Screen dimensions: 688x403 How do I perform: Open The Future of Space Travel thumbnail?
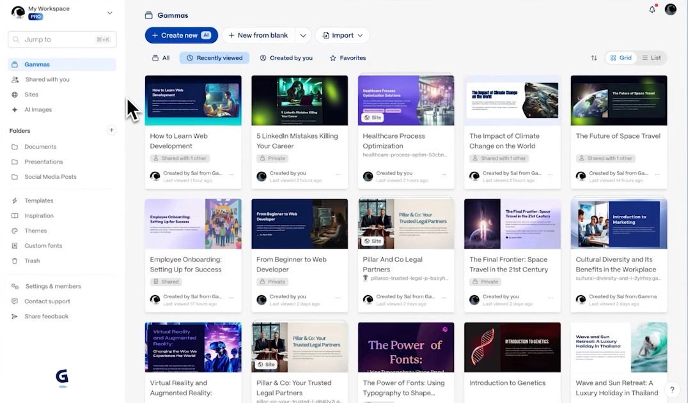pyautogui.click(x=619, y=100)
